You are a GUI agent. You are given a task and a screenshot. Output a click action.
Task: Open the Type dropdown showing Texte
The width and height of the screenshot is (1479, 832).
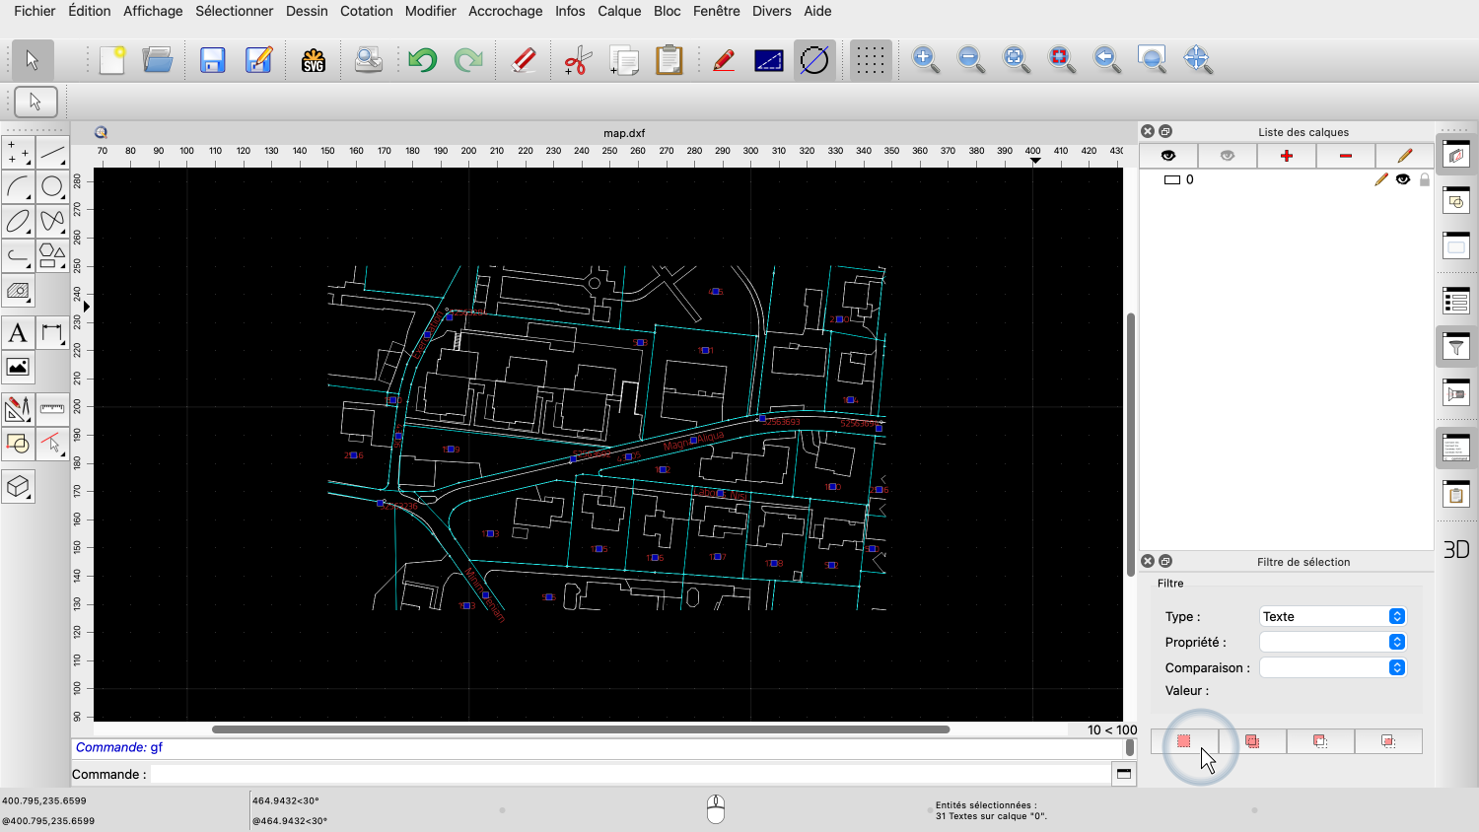(1332, 616)
